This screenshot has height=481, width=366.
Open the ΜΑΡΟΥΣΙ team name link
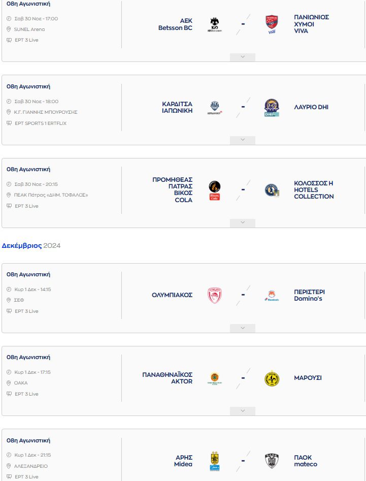click(308, 378)
